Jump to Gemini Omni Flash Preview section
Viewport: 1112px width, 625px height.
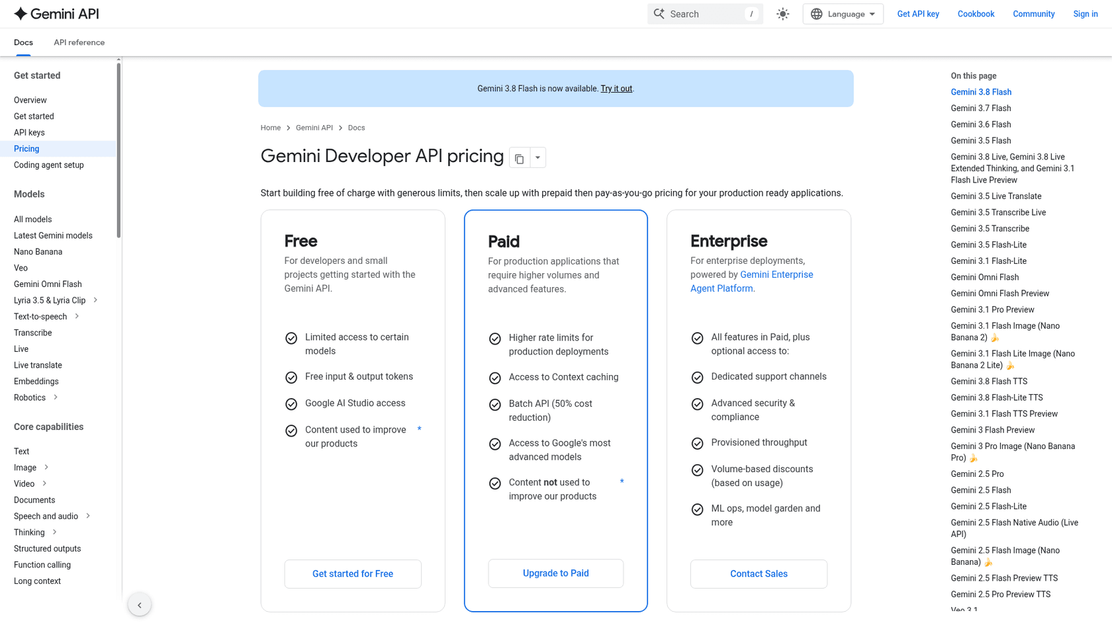point(999,294)
